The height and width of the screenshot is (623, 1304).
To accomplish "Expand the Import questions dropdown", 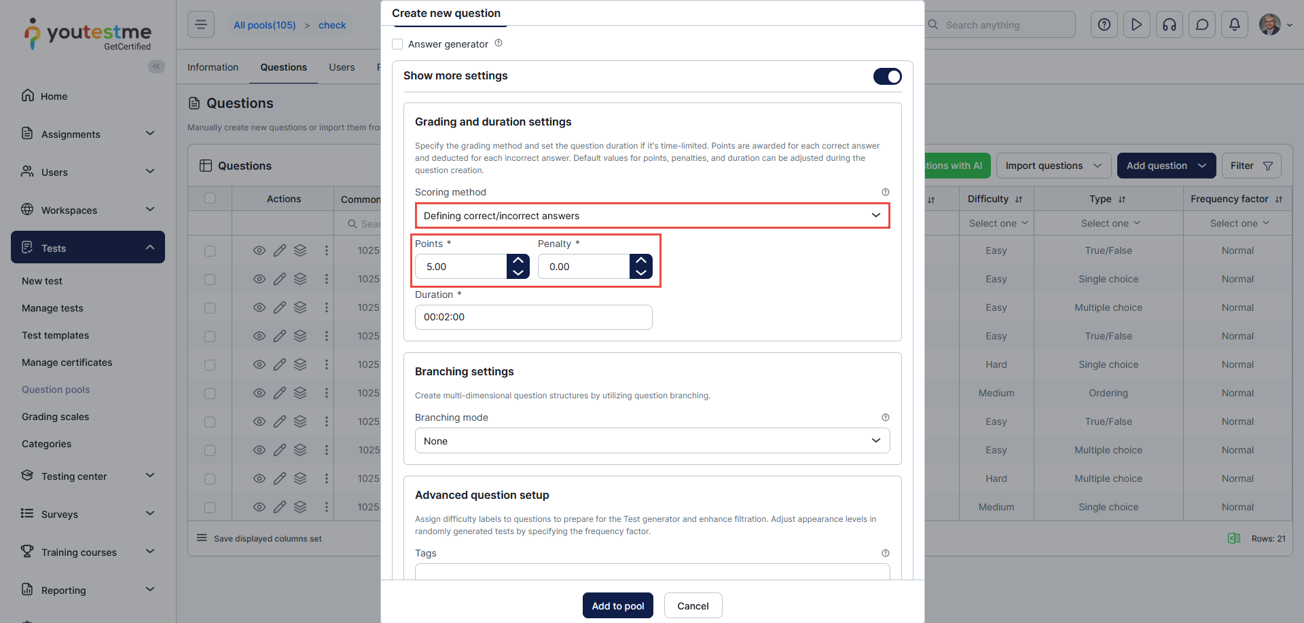I will point(1053,166).
